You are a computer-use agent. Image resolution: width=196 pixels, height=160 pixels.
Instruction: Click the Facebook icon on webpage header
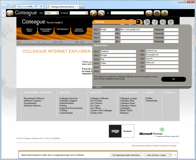click(155, 22)
